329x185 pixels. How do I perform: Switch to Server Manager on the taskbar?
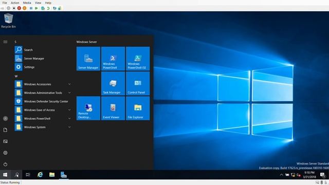pos(64,175)
